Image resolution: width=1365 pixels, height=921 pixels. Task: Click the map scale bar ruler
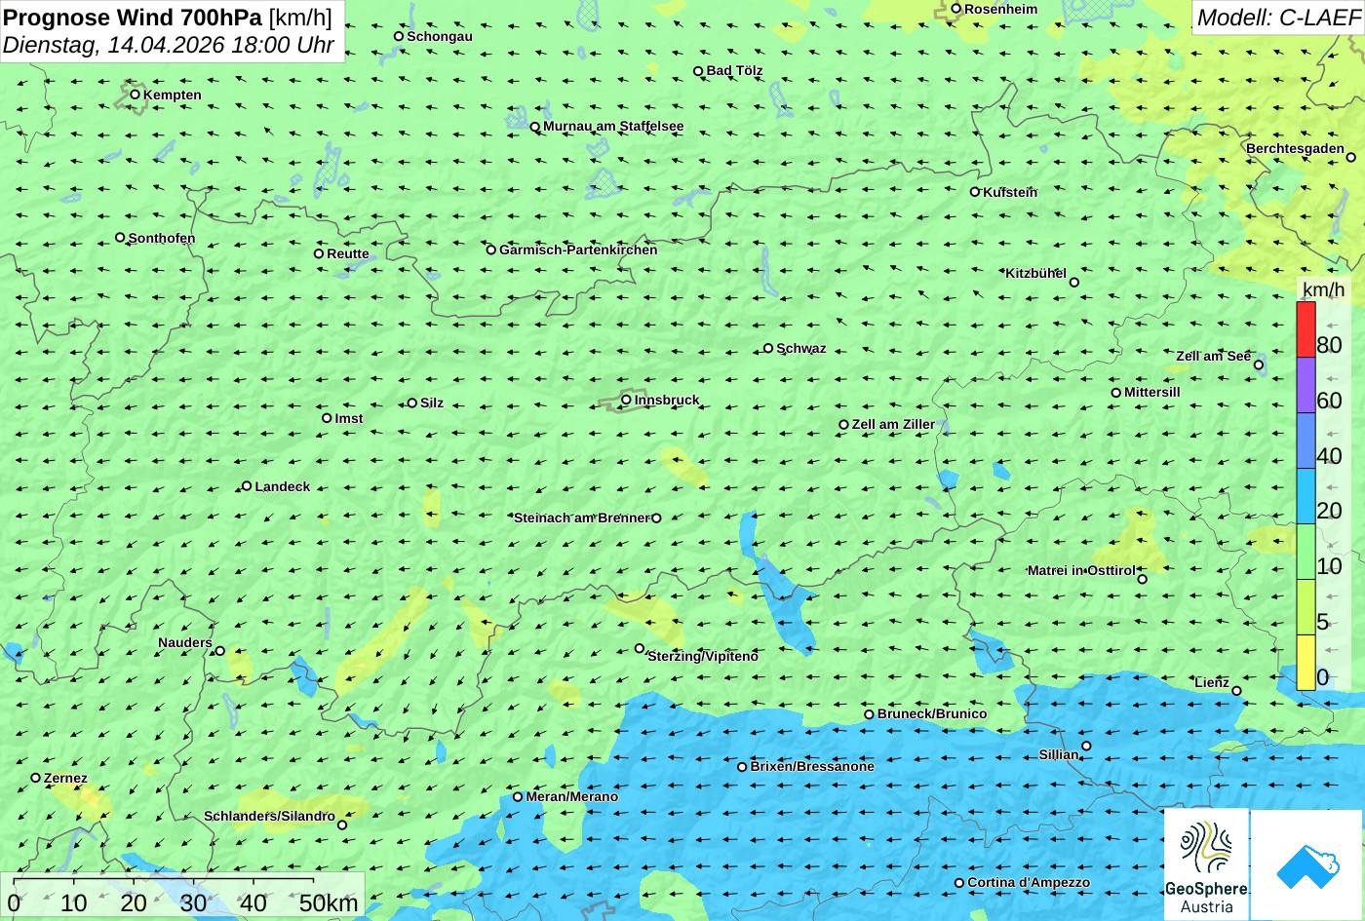163,882
